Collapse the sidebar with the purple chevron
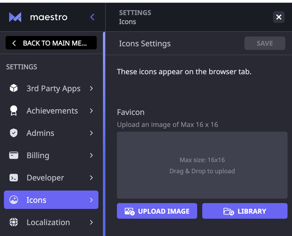The width and height of the screenshot is (292, 236). coord(92,17)
